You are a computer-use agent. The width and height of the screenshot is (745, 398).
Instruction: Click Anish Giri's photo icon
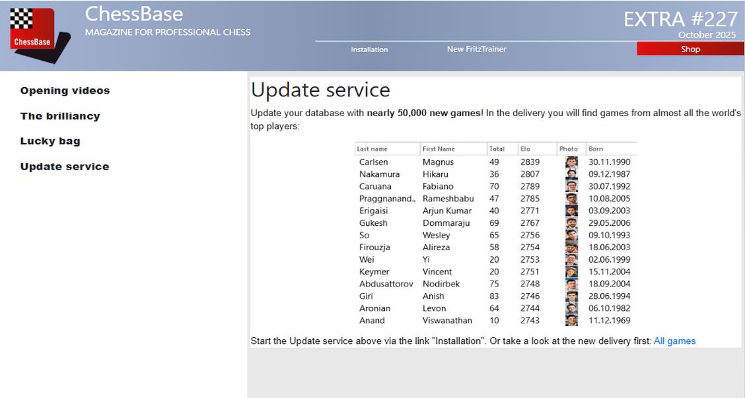[571, 296]
